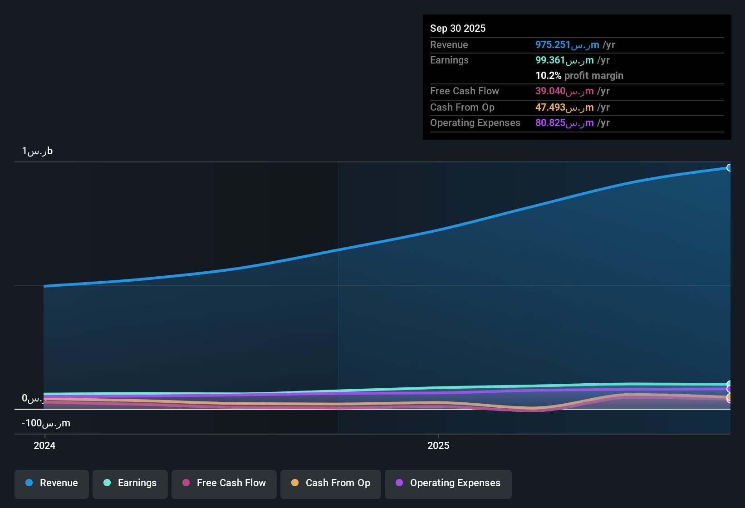
Task: Select the 2025 axis label
Action: [x=438, y=445]
